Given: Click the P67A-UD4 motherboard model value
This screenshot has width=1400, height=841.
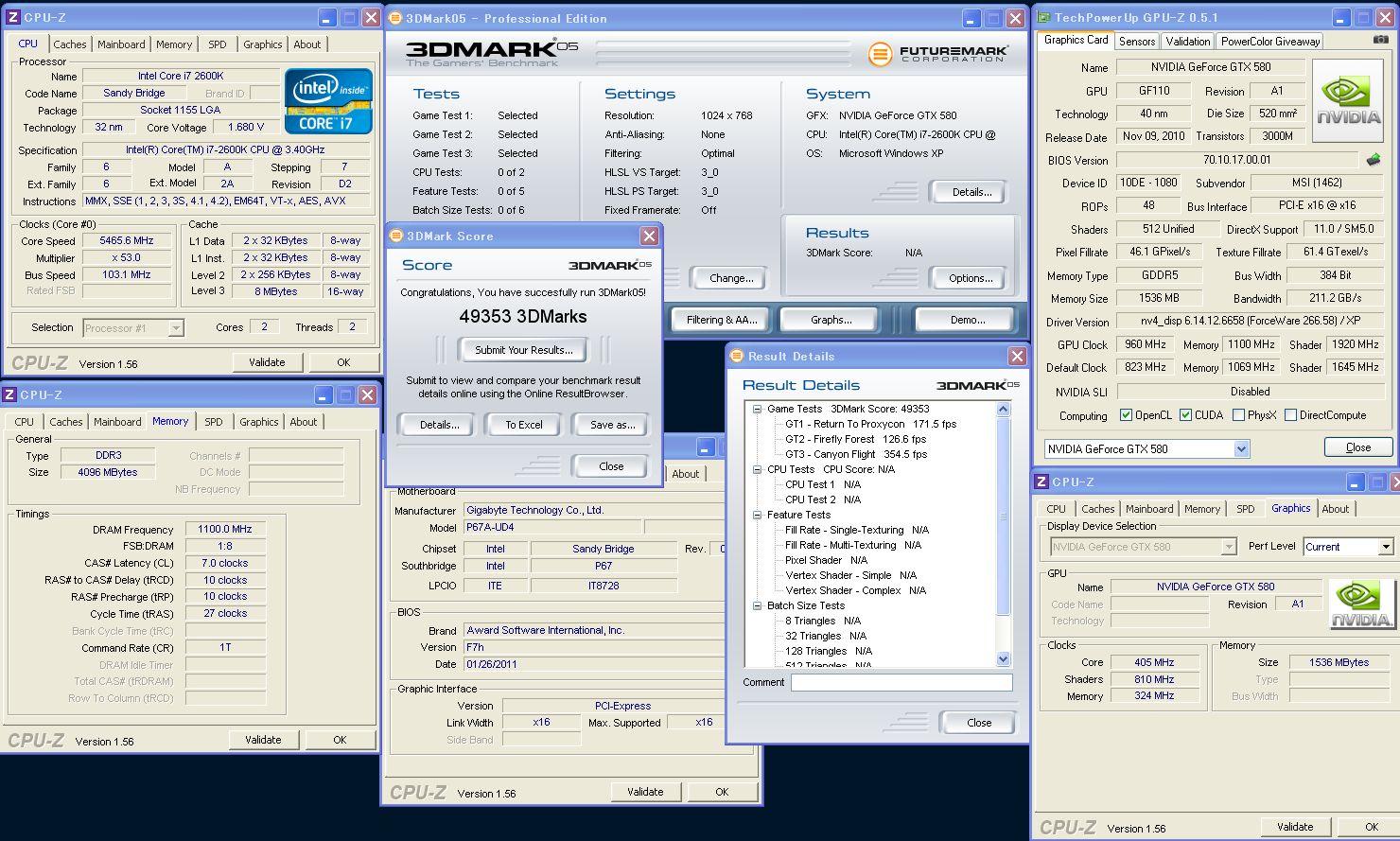Looking at the screenshot, I should click(x=552, y=527).
